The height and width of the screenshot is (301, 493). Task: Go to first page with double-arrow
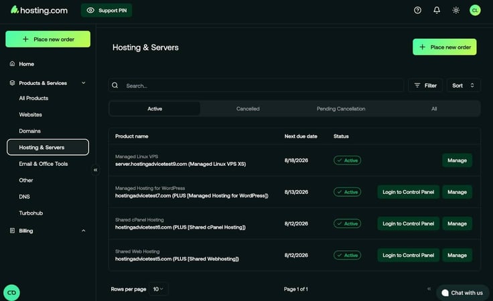tap(429, 289)
